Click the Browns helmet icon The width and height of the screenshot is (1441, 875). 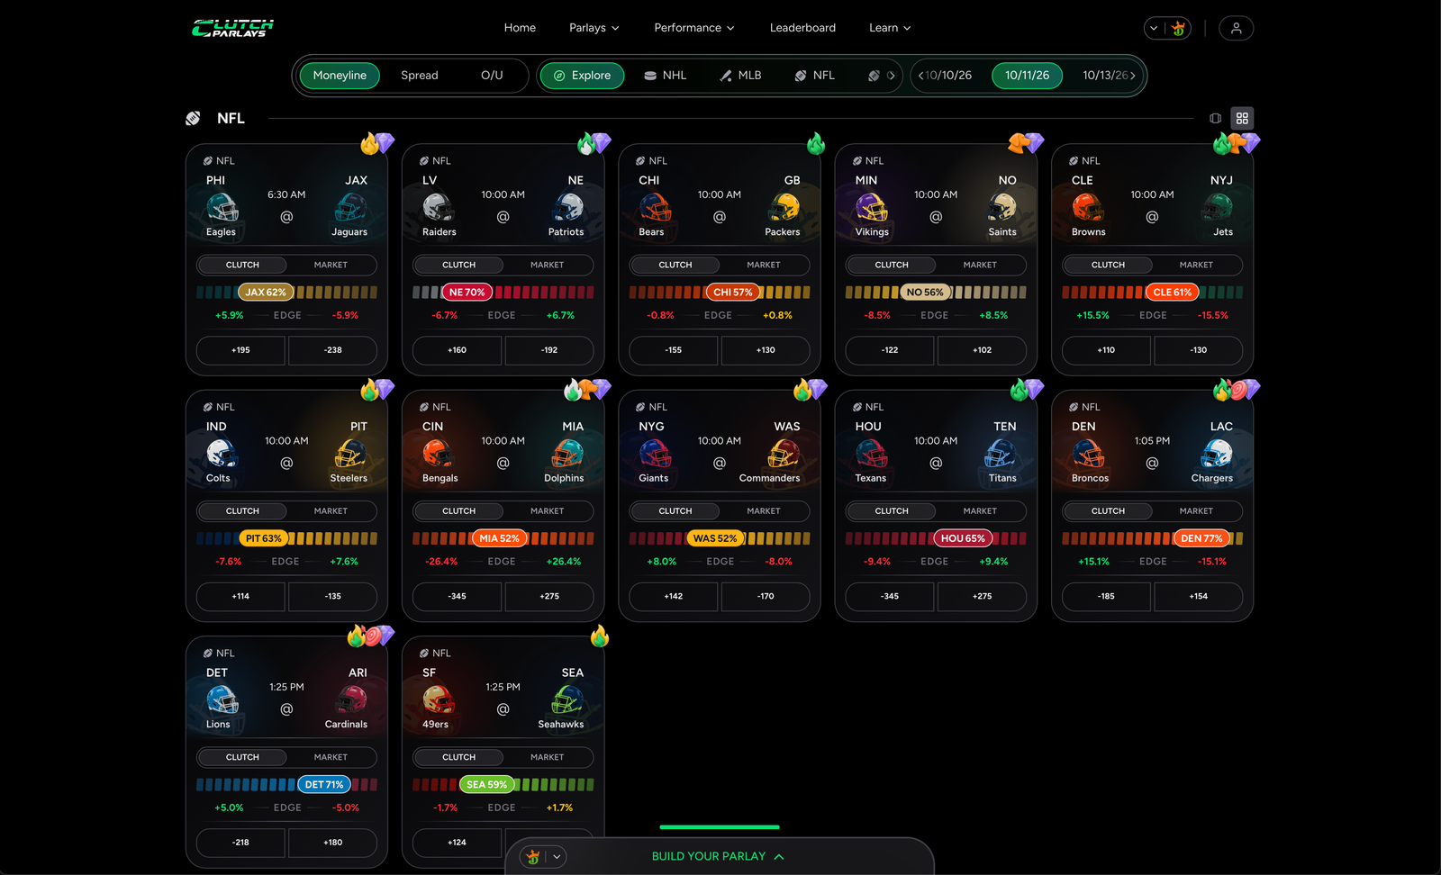click(1088, 208)
